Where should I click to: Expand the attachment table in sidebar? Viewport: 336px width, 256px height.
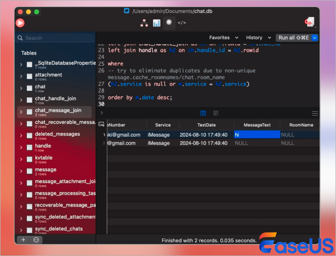tap(21, 77)
